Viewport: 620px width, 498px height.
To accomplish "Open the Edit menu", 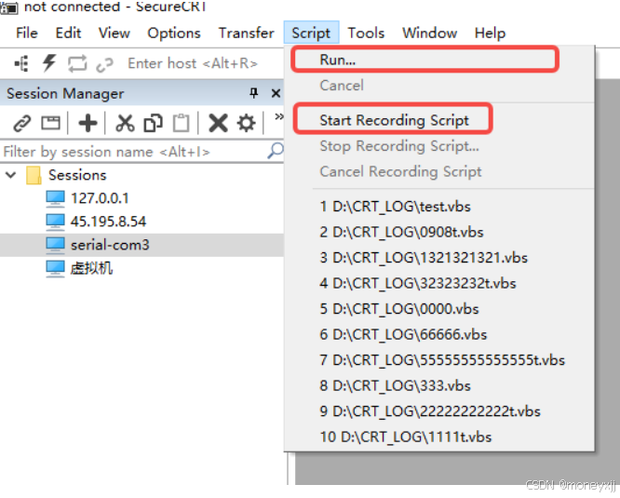I will pyautogui.click(x=68, y=33).
